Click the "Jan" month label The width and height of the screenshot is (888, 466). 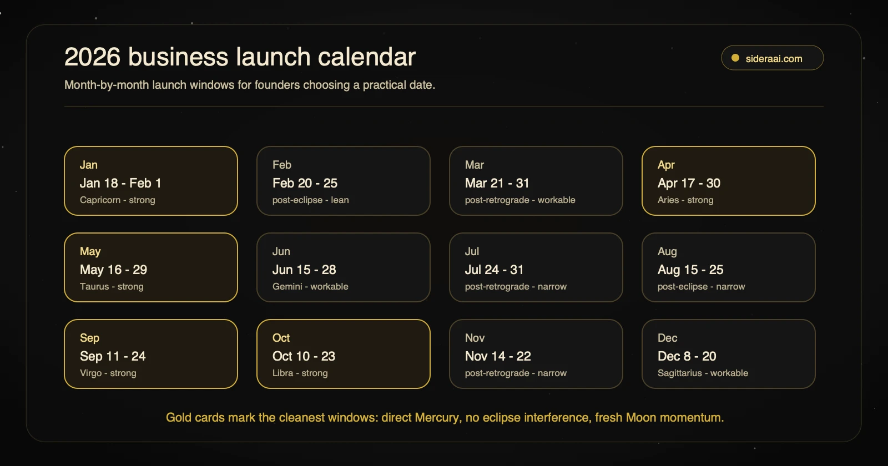tap(89, 165)
